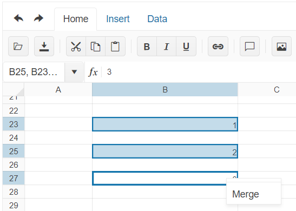Click the Redo arrow icon
Image resolution: width=296 pixels, height=211 pixels.
(x=38, y=18)
